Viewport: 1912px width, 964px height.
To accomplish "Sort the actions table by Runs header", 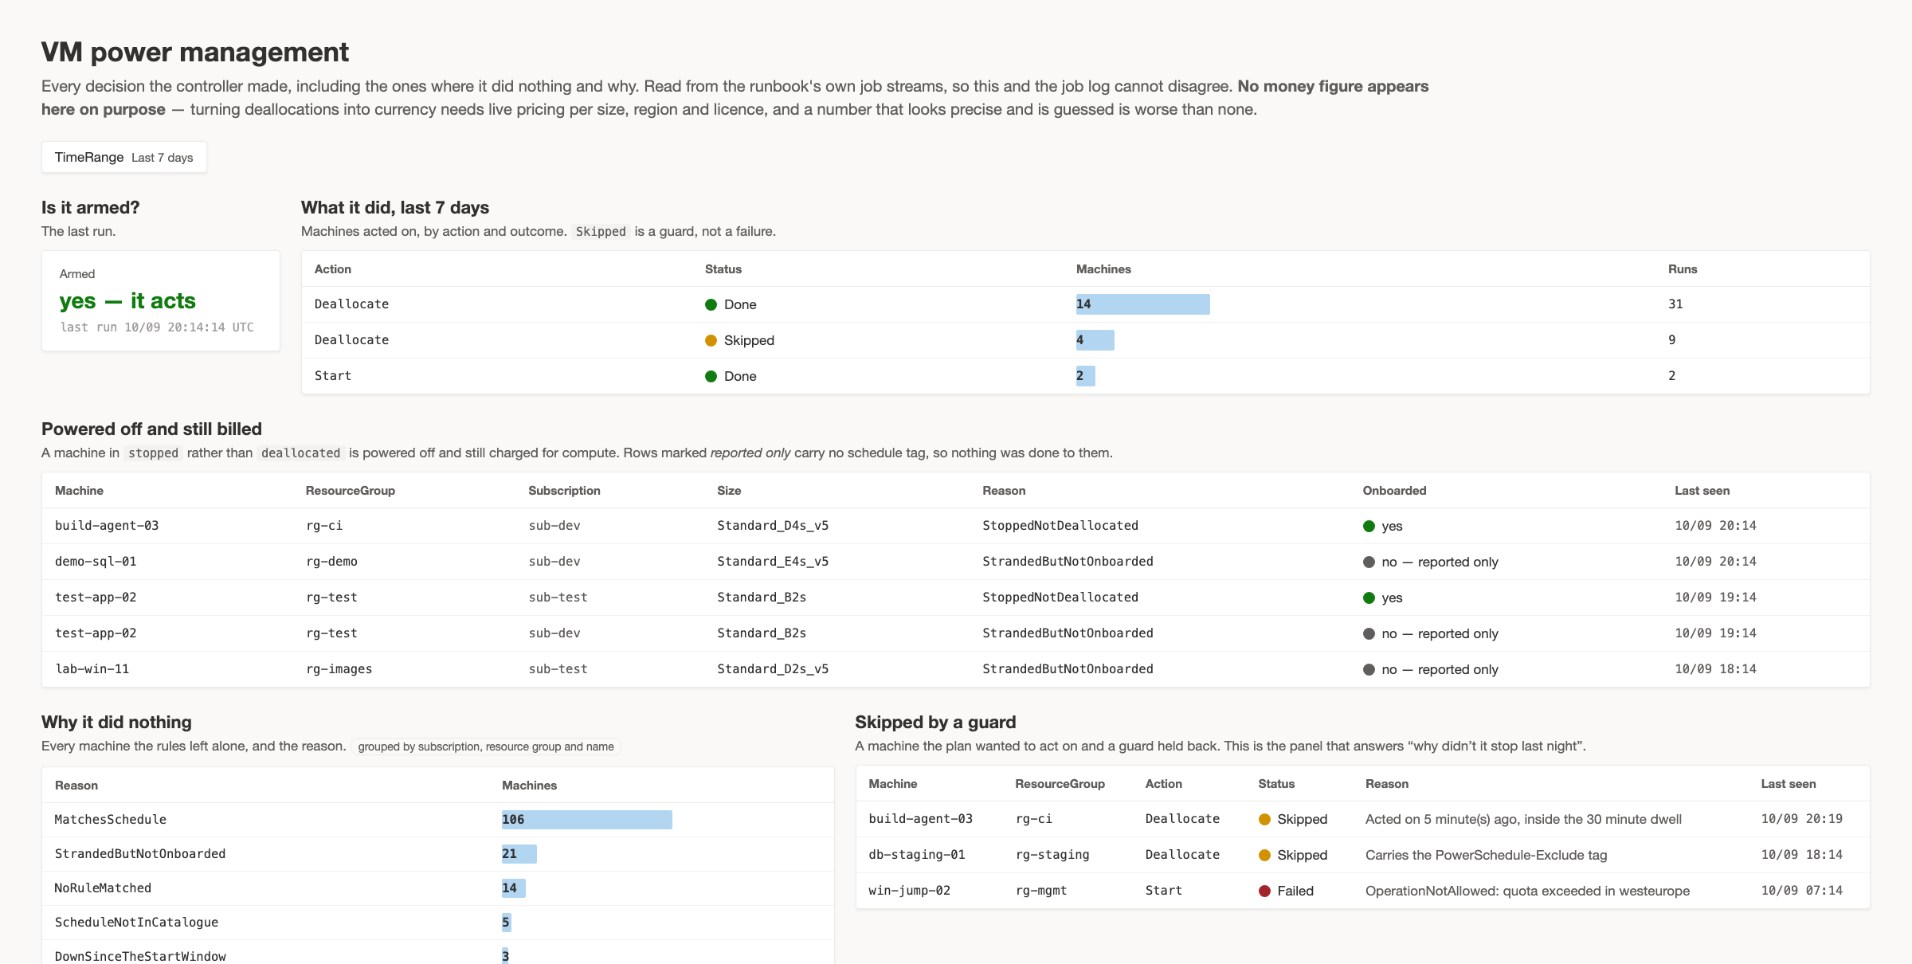I will point(1683,269).
